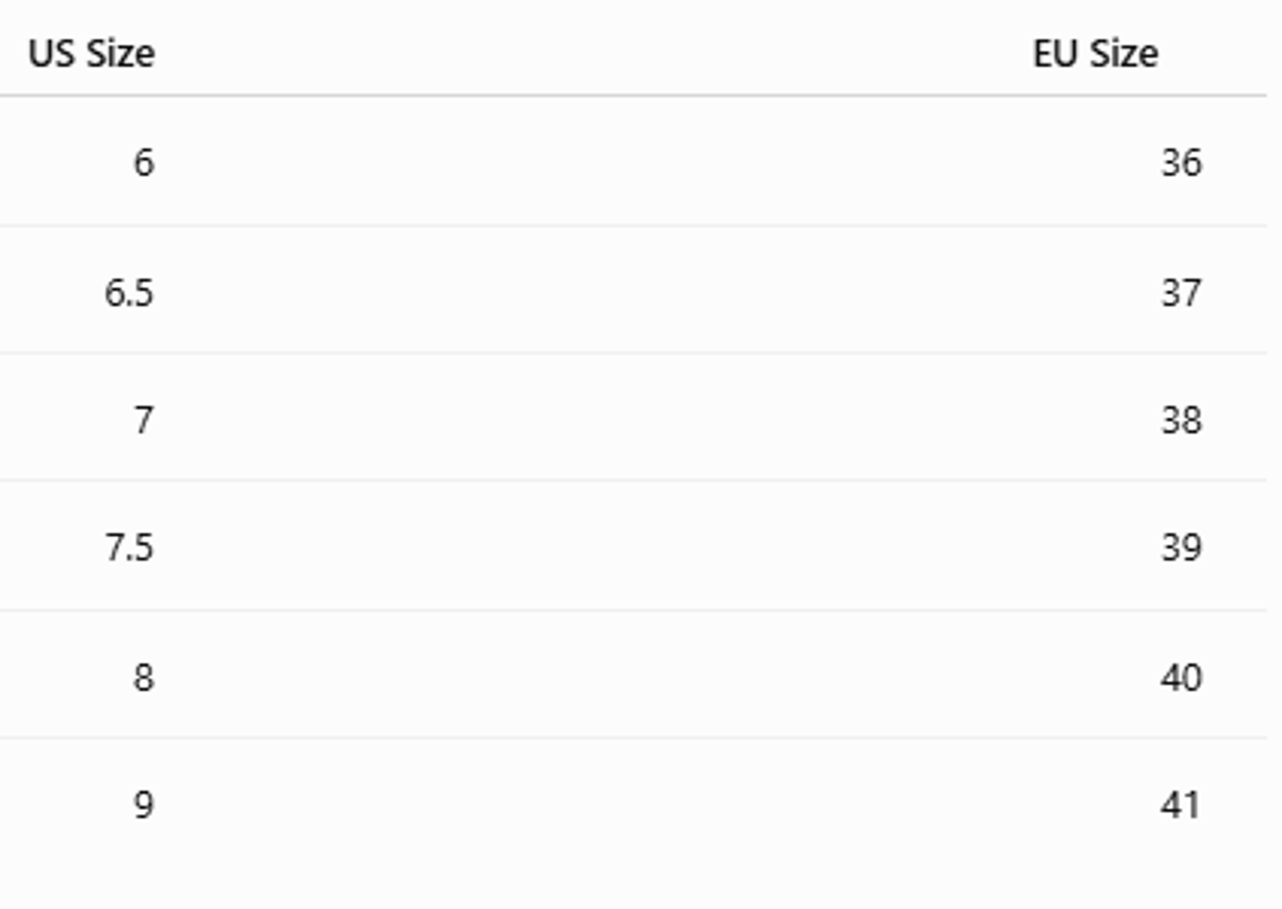Click the 7.5 value under US Size

click(x=129, y=547)
